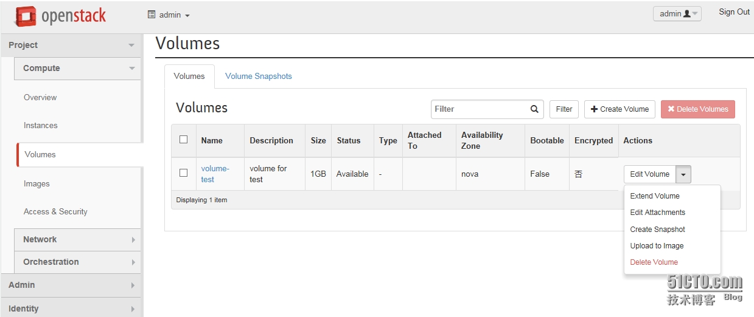754x317 pixels.
Task: Click the Size column header
Action: (x=318, y=140)
